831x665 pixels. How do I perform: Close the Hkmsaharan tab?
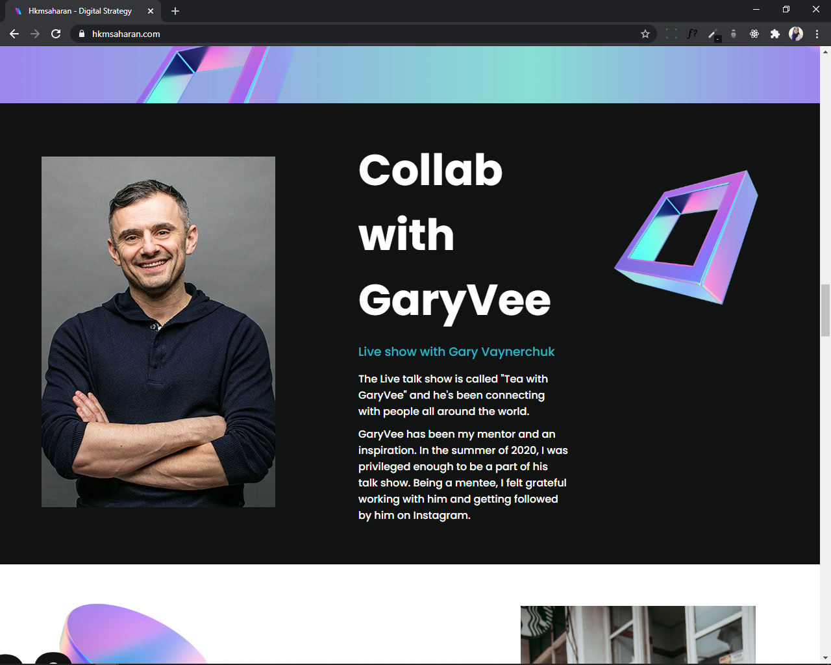[x=151, y=11]
